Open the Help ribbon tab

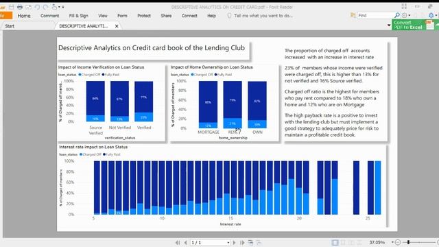[x=211, y=16]
